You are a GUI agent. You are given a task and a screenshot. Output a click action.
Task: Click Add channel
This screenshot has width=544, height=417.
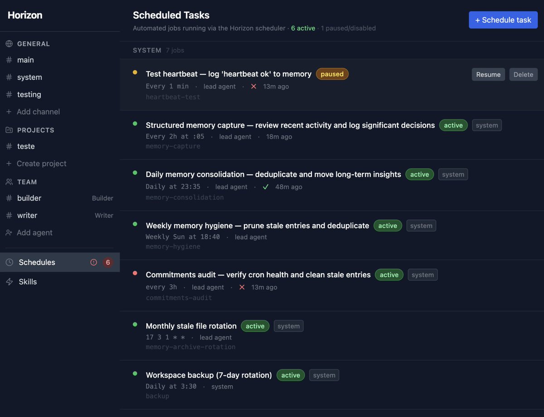click(x=38, y=112)
